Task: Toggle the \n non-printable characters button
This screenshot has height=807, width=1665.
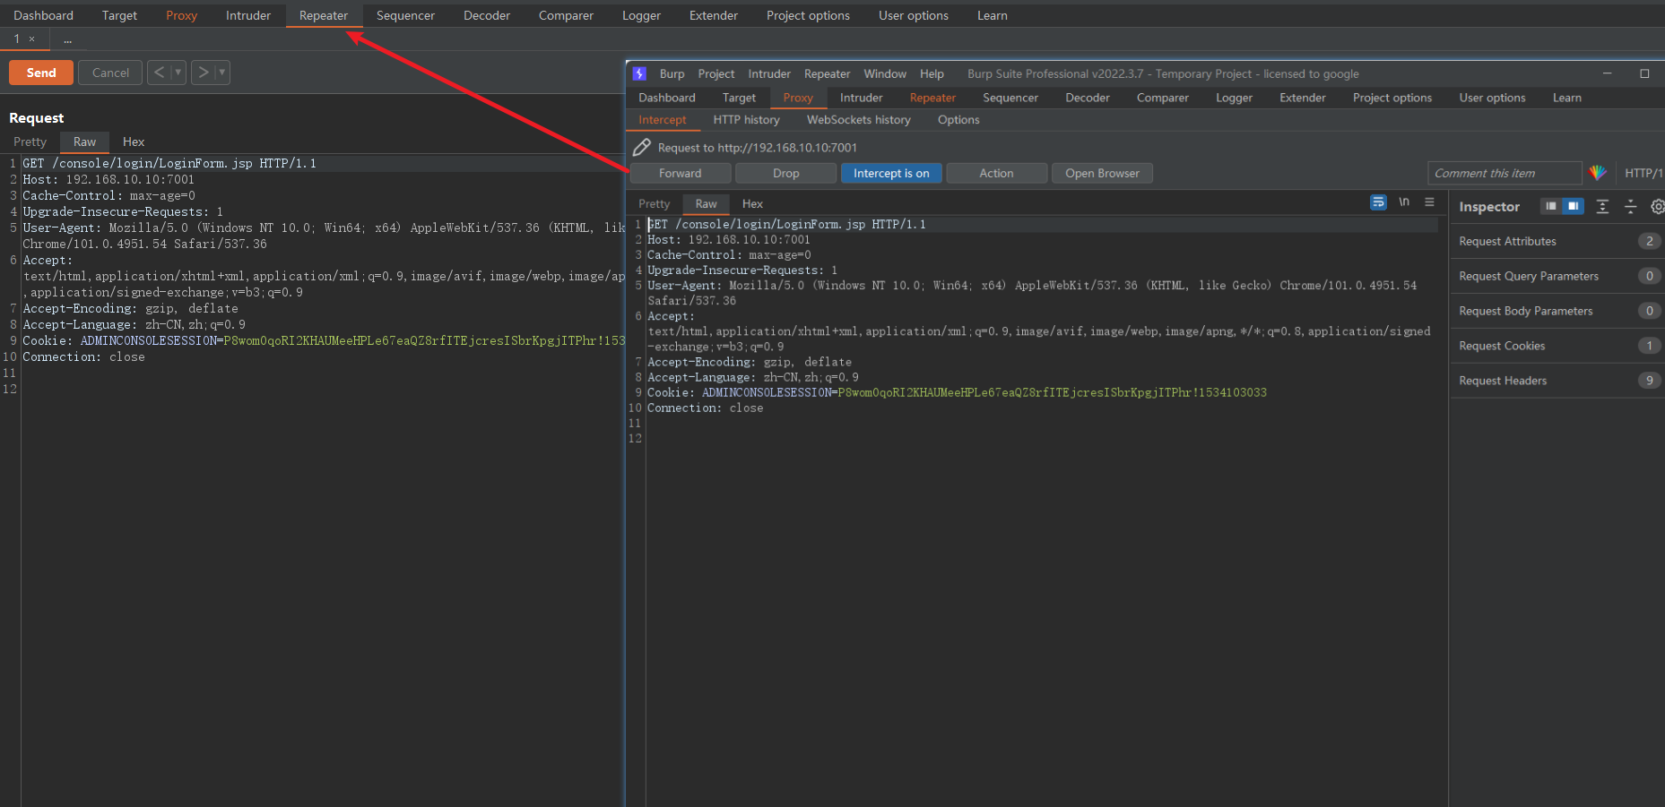Action: 1404,202
